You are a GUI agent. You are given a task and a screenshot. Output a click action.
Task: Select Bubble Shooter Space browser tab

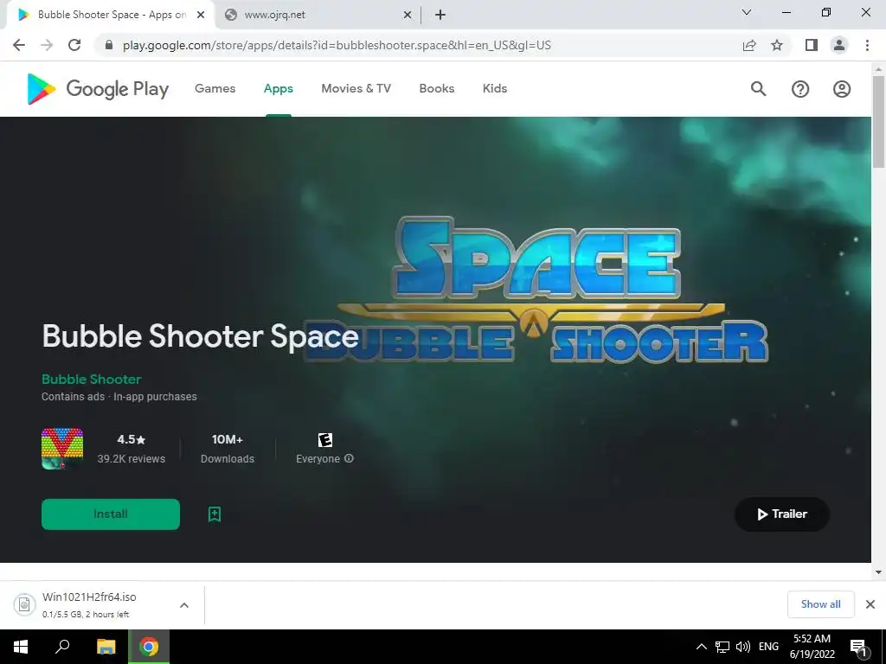[x=110, y=16]
